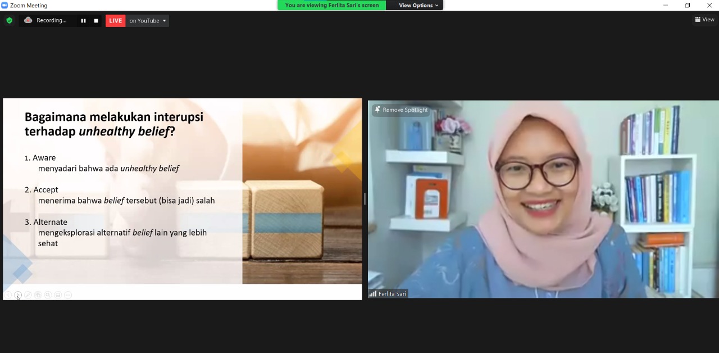Click the copy slide icon in the slide controls
Viewport: 719px width, 353px height.
tap(38, 295)
